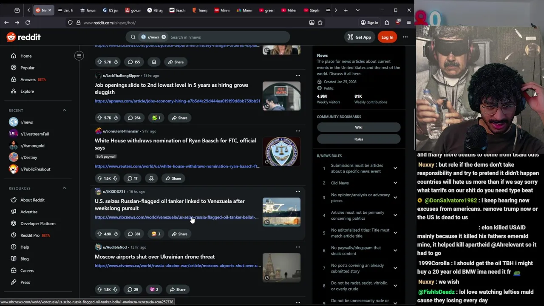The image size is (544, 306).
Task: Collapse the RECENT section
Action: (64, 110)
